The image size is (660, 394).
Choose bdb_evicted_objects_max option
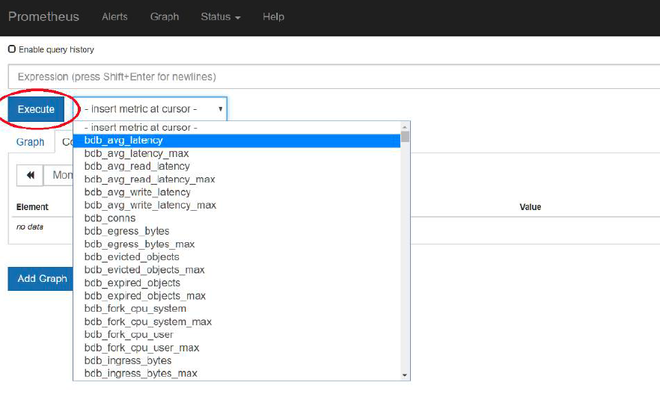point(237,270)
